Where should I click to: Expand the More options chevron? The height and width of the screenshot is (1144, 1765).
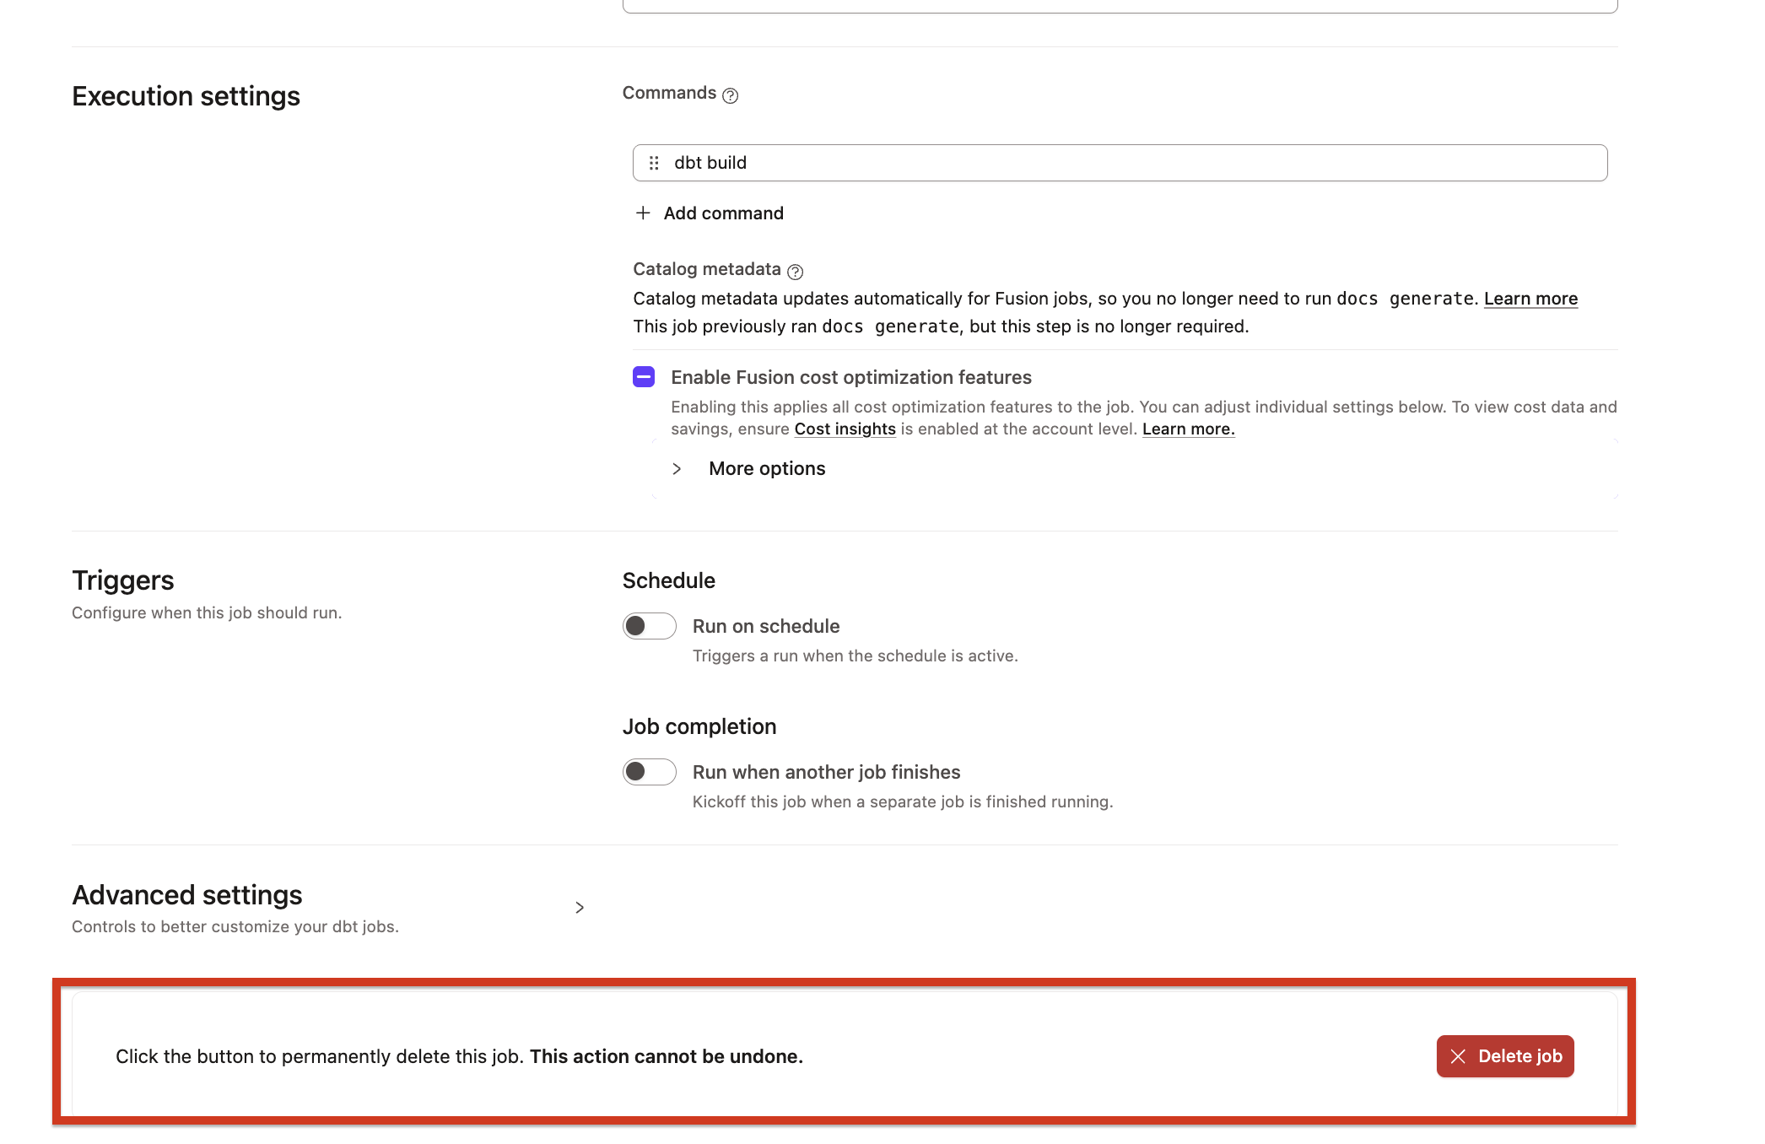click(x=677, y=468)
